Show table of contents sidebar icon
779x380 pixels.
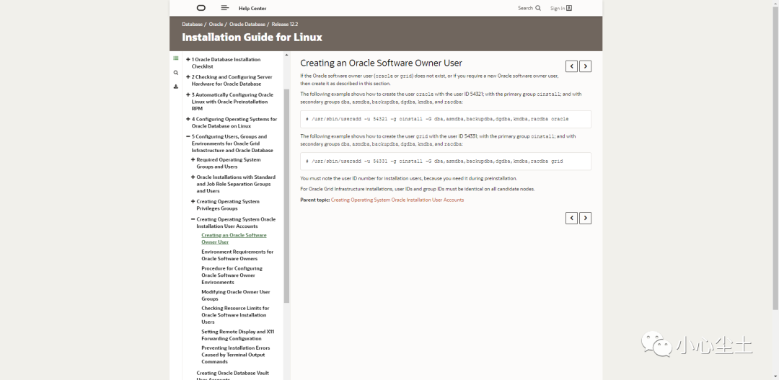click(176, 58)
